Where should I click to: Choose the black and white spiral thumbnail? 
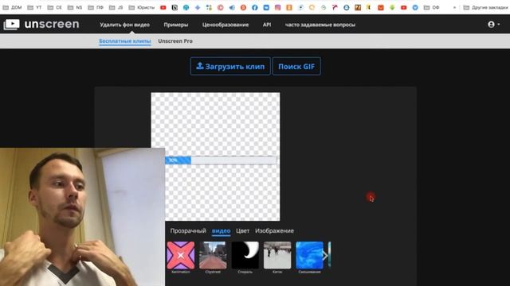coord(245,255)
